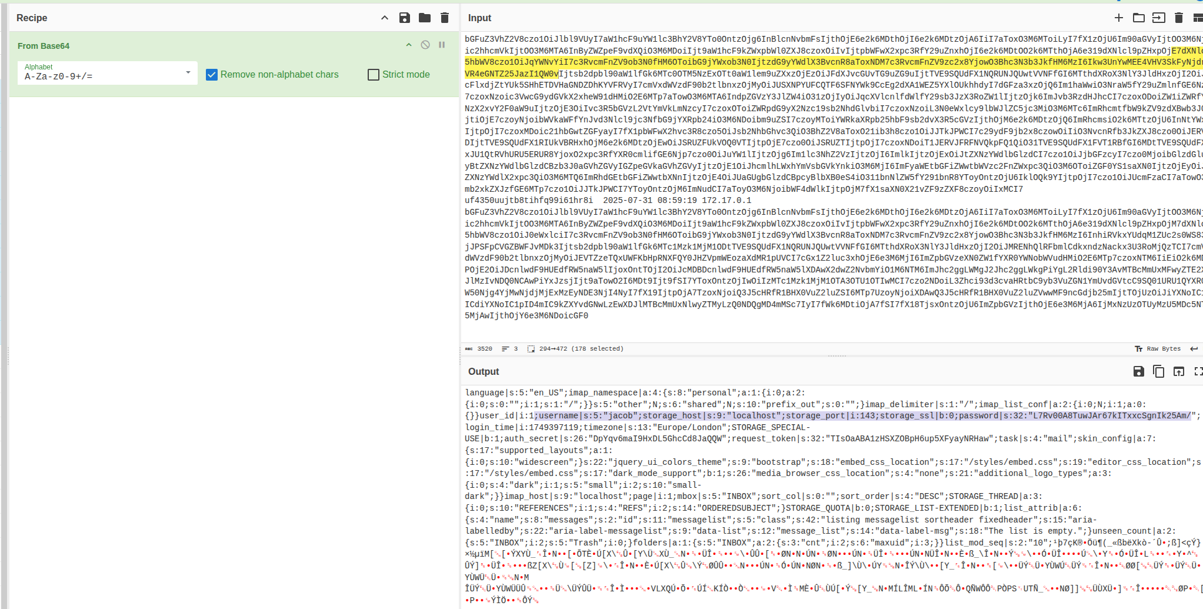The image size is (1203, 609).
Task: Save the current recipe
Action: click(405, 18)
